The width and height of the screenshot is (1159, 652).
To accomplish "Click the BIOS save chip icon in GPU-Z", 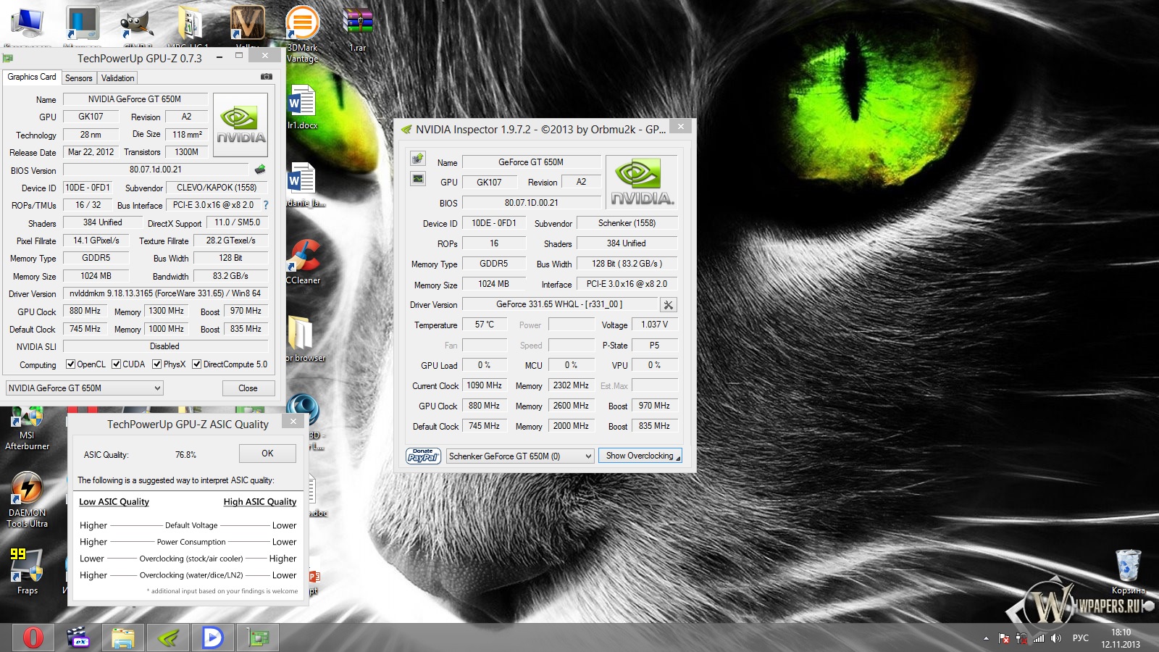I will (260, 170).
